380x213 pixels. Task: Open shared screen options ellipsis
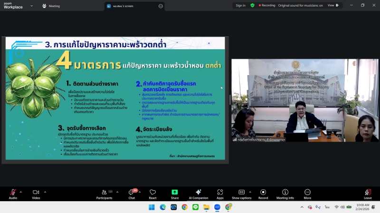pos(161,6)
